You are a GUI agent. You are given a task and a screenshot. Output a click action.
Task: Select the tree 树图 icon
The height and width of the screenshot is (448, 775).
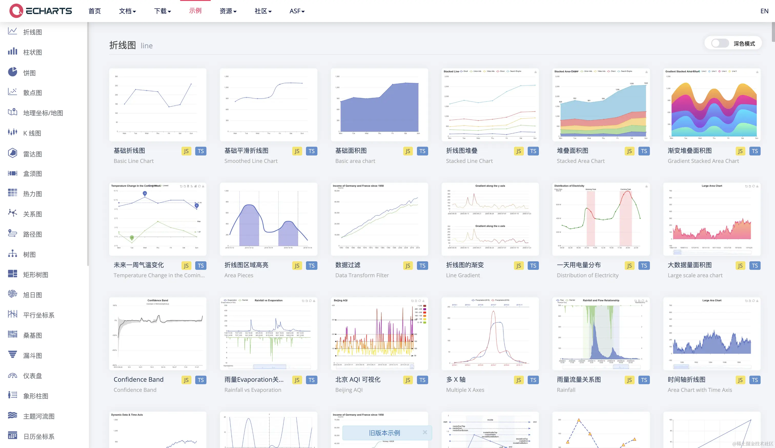tap(12, 253)
